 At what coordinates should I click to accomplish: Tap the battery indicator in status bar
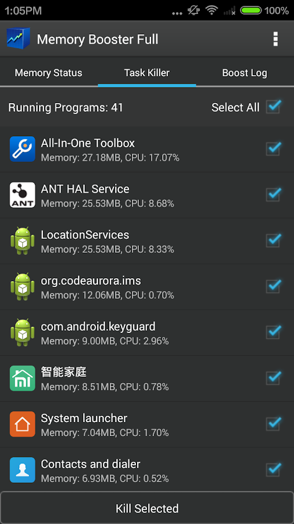point(251,10)
